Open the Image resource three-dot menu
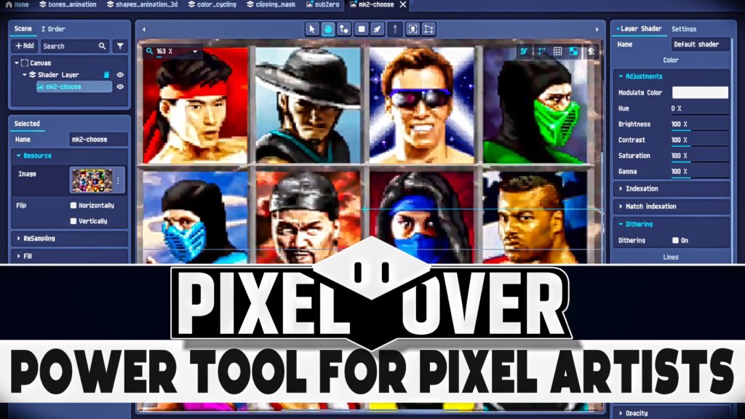The width and height of the screenshot is (745, 419). (x=119, y=180)
